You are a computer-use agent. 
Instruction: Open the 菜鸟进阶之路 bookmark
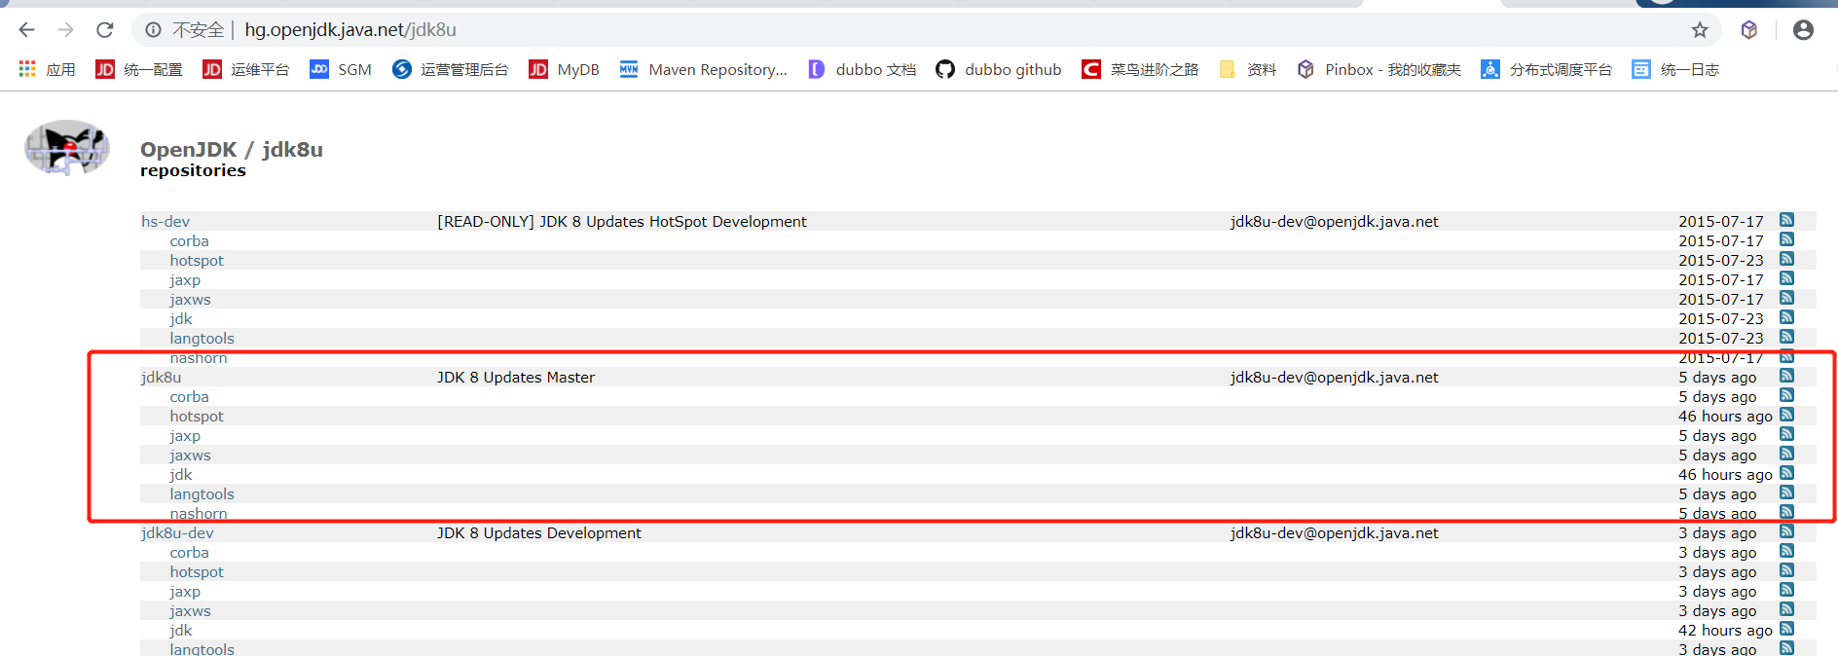1140,69
